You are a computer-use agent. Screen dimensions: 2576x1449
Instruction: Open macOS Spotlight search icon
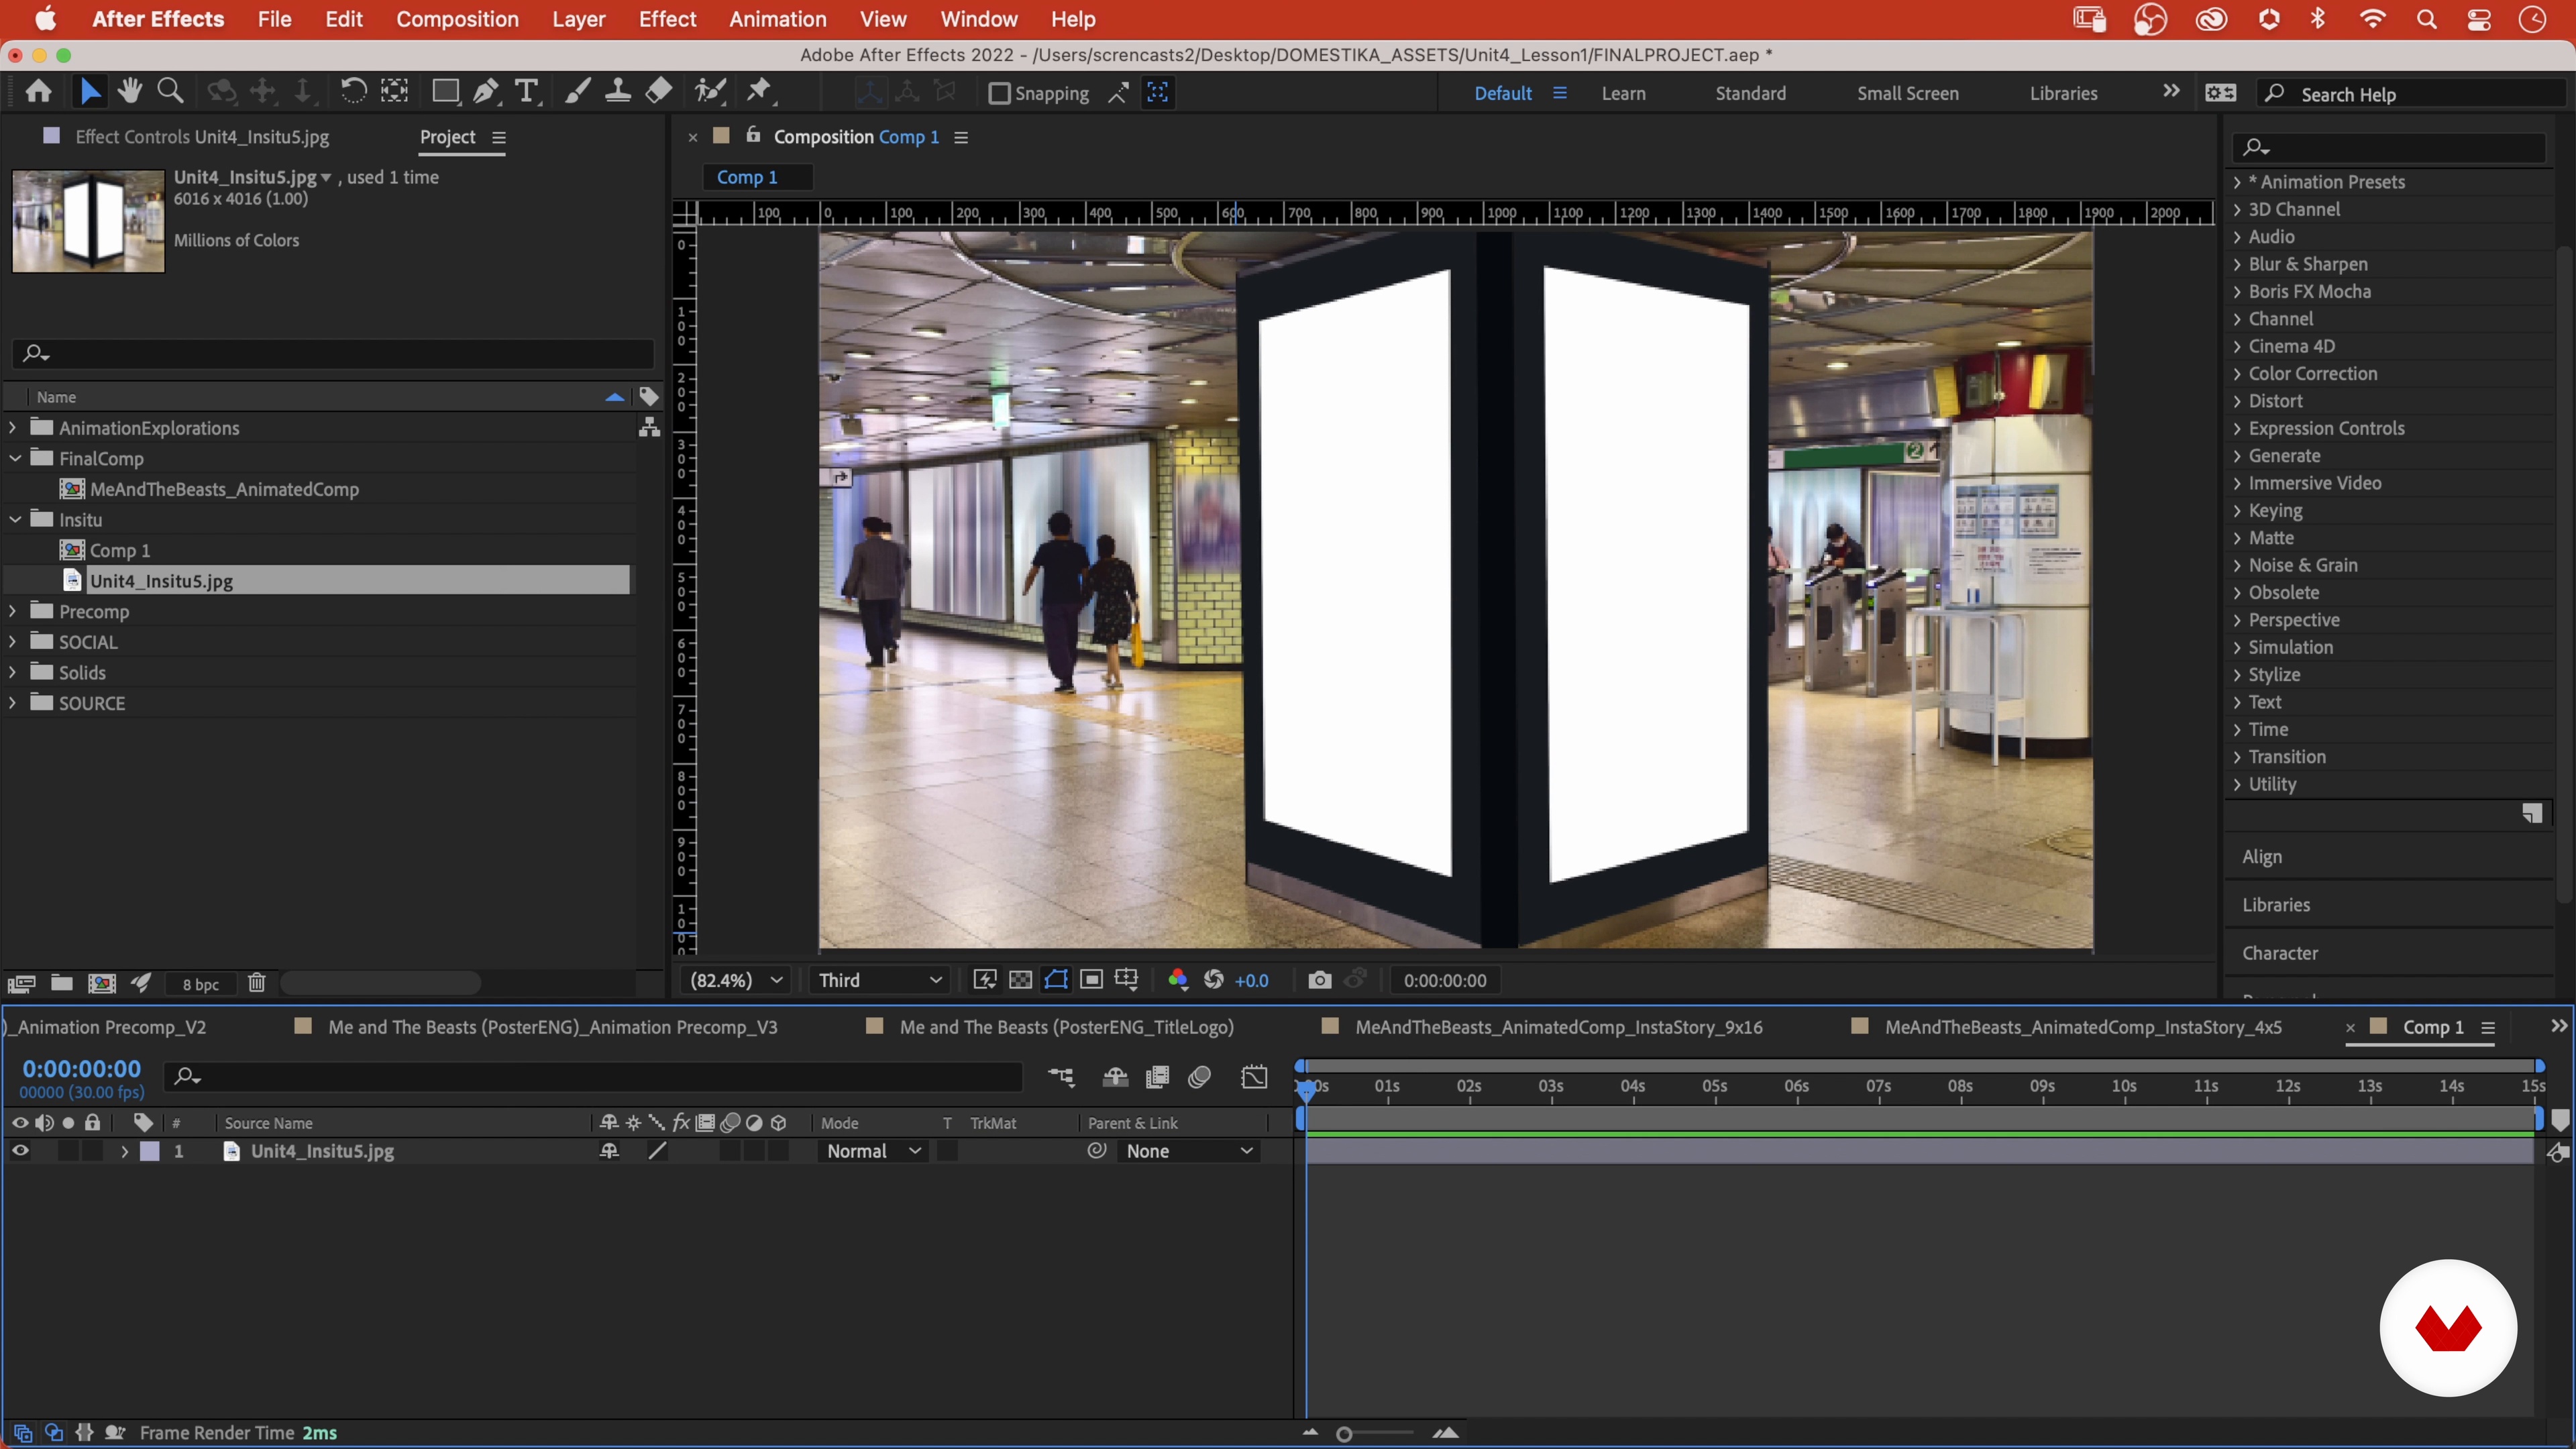tap(2426, 19)
